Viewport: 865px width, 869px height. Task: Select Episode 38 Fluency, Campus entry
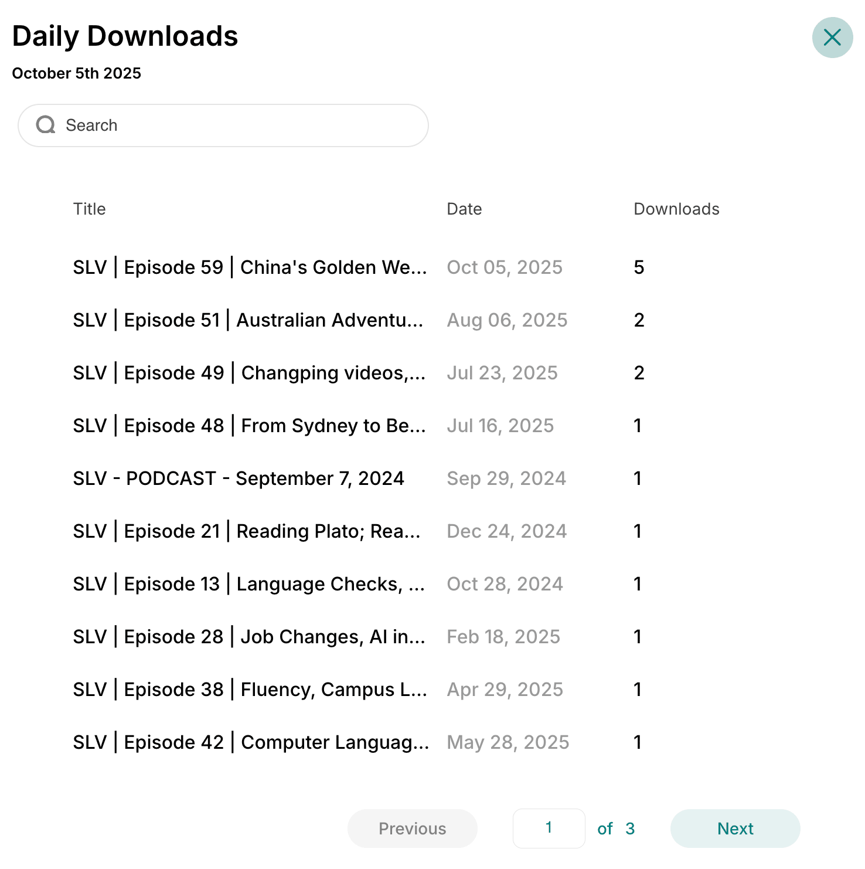250,690
